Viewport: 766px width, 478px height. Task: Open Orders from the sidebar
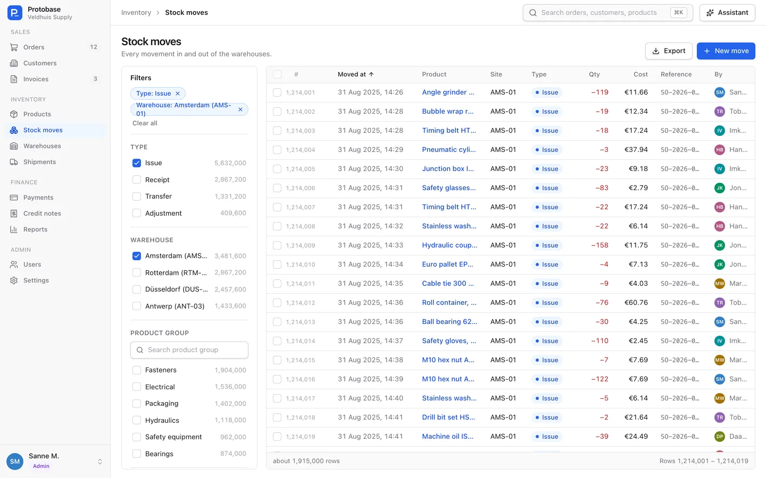point(55,47)
